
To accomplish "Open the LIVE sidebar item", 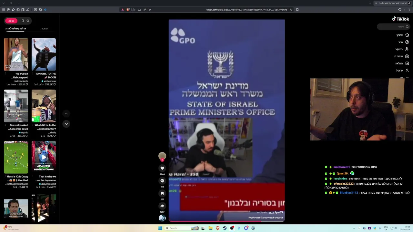I will point(401,56).
